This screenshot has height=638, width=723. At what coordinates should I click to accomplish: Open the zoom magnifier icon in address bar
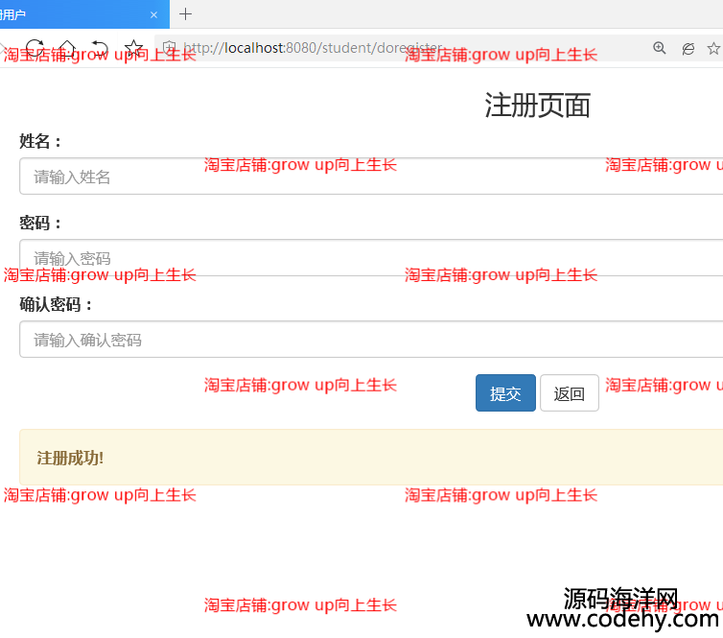(660, 48)
